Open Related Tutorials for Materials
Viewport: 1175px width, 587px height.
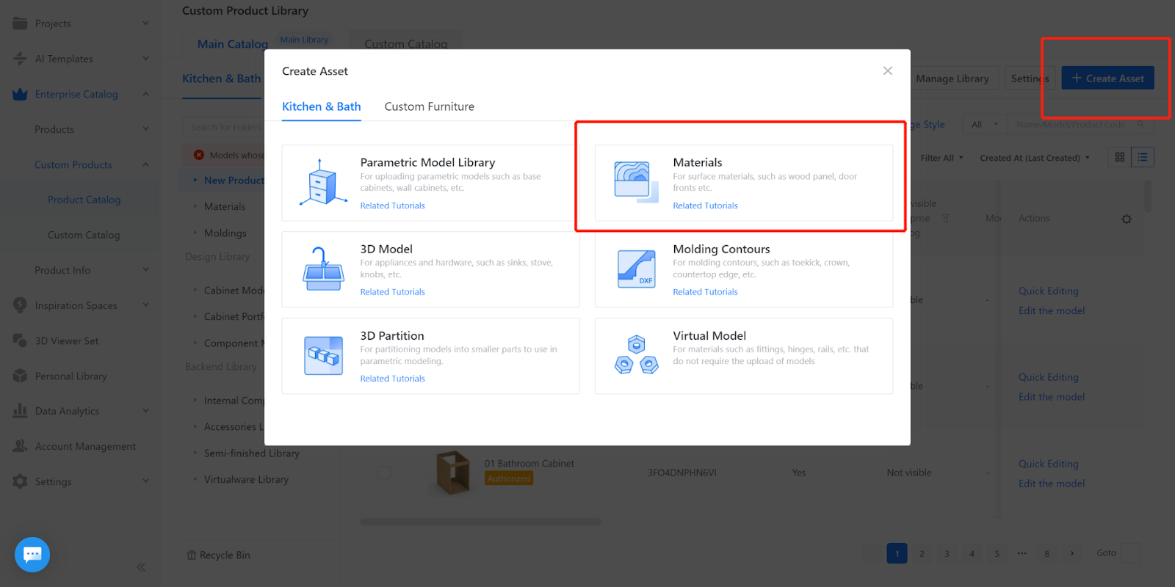pos(705,205)
